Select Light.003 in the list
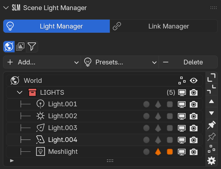Viewport: 221px width, 169px height. pos(104,128)
